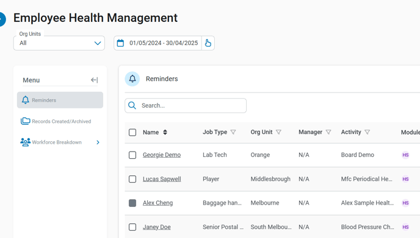The width and height of the screenshot is (420, 238).
Task: Filter the Manager column
Action: (x=328, y=132)
